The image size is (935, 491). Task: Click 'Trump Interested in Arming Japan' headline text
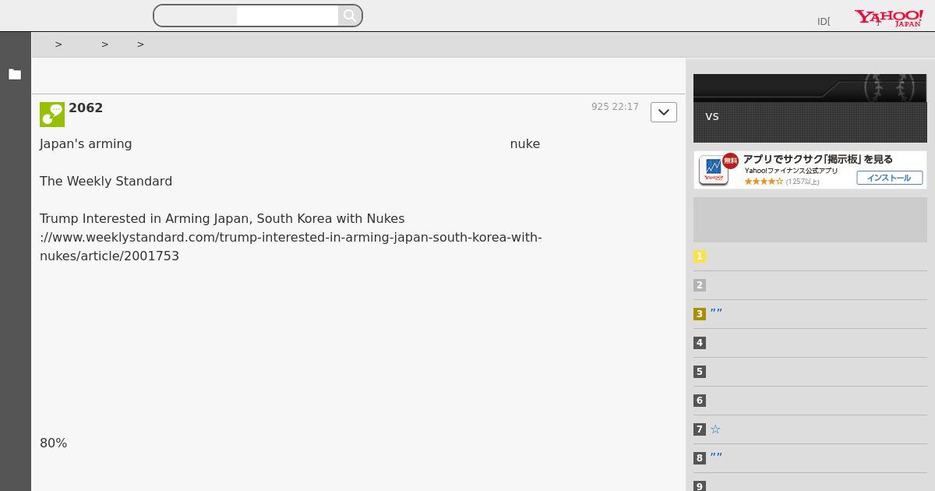(222, 218)
